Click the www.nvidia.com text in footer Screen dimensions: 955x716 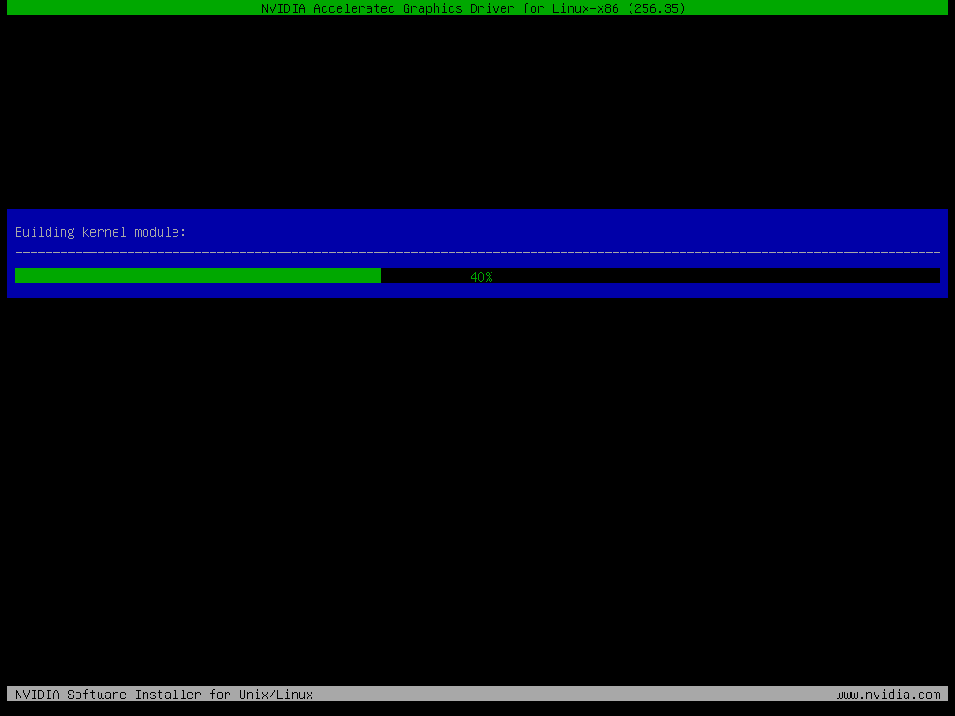pyautogui.click(x=888, y=694)
